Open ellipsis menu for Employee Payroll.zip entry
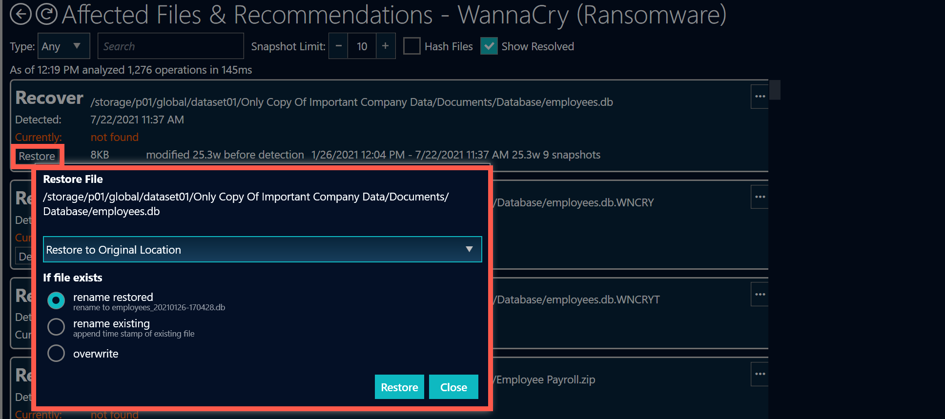The width and height of the screenshot is (945, 419). pos(760,374)
